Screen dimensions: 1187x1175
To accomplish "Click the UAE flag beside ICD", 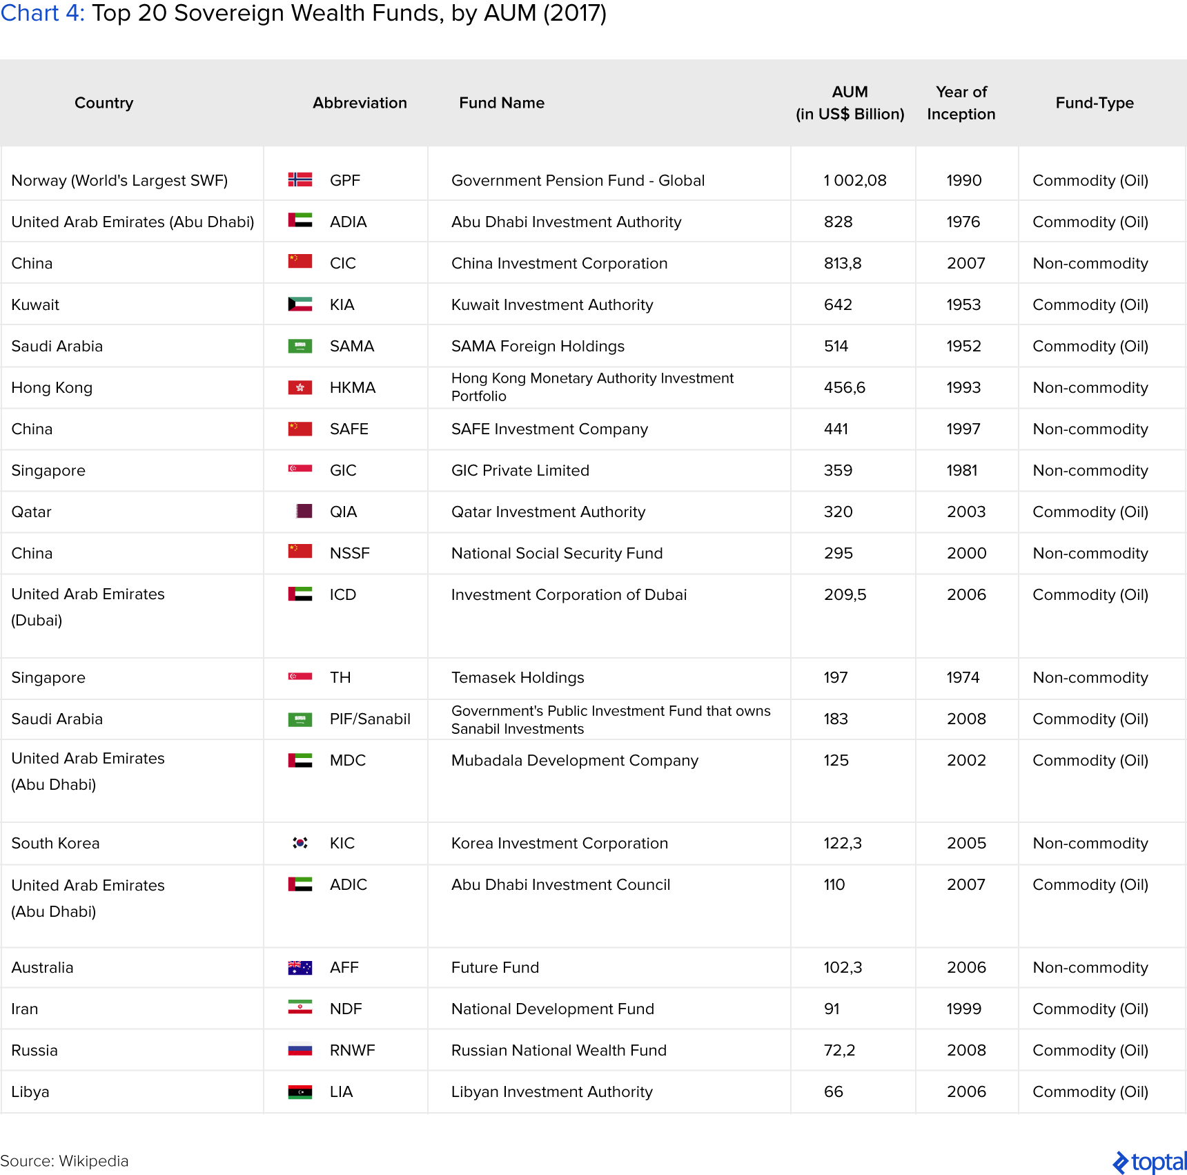I will (x=300, y=594).
